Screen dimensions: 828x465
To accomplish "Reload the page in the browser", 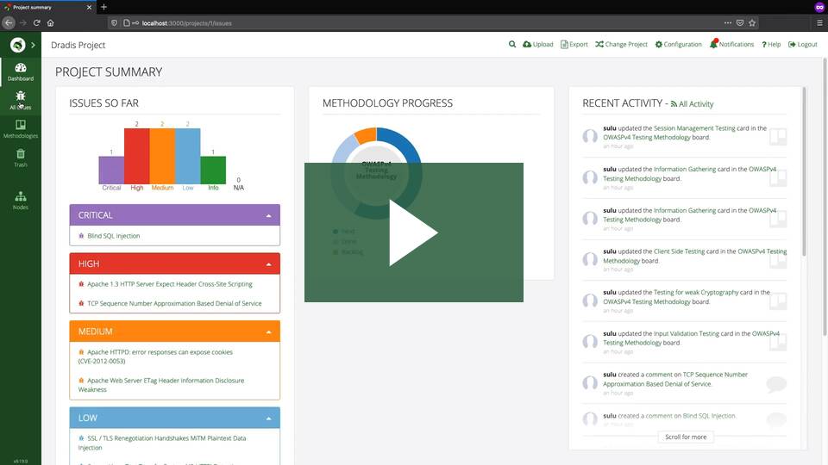I will click(x=36, y=22).
